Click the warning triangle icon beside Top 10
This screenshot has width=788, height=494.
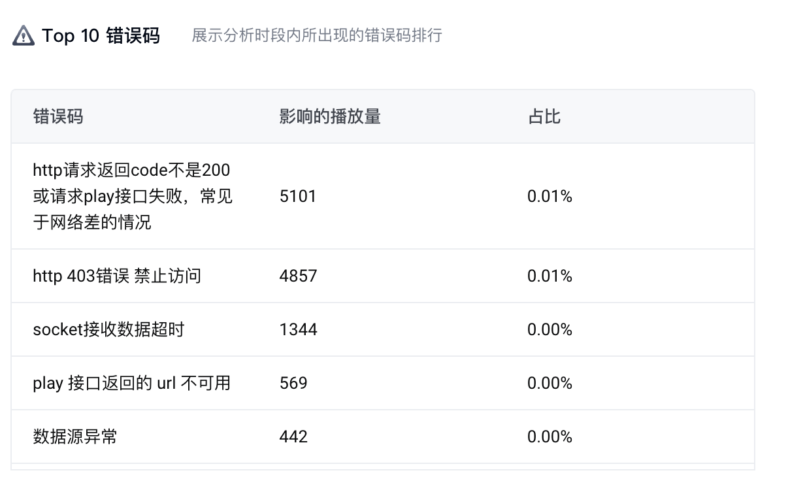pyautogui.click(x=24, y=35)
